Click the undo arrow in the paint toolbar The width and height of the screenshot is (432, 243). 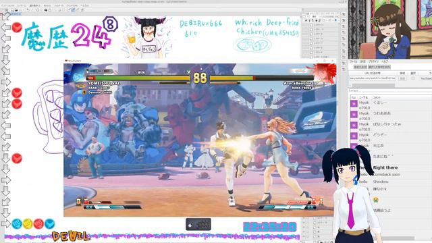pos(28,10)
